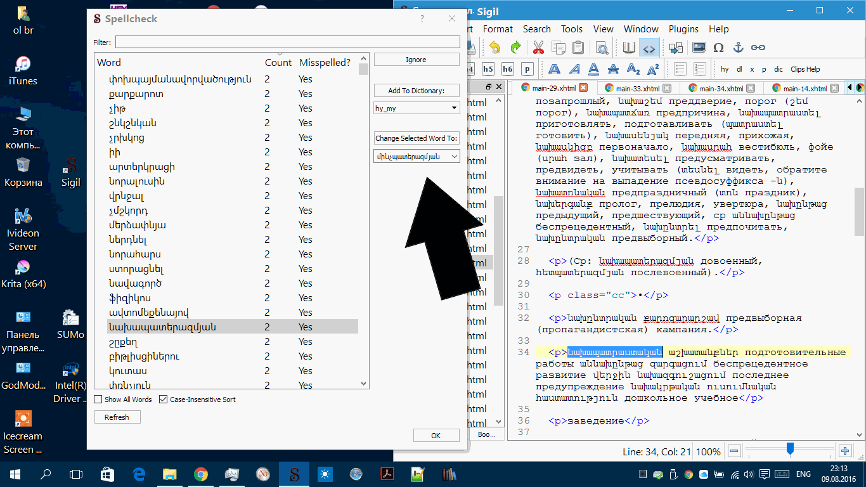Image resolution: width=866 pixels, height=487 pixels.
Task: Apply underline formatting icon
Action: click(x=593, y=69)
